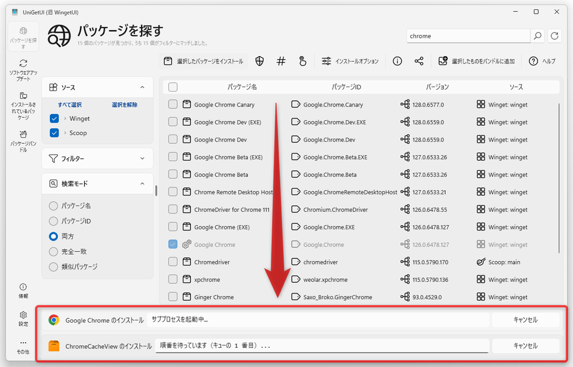This screenshot has width=573, height=367.
Task: Select the パッケージ名 search mode radio
Action: pos(54,206)
